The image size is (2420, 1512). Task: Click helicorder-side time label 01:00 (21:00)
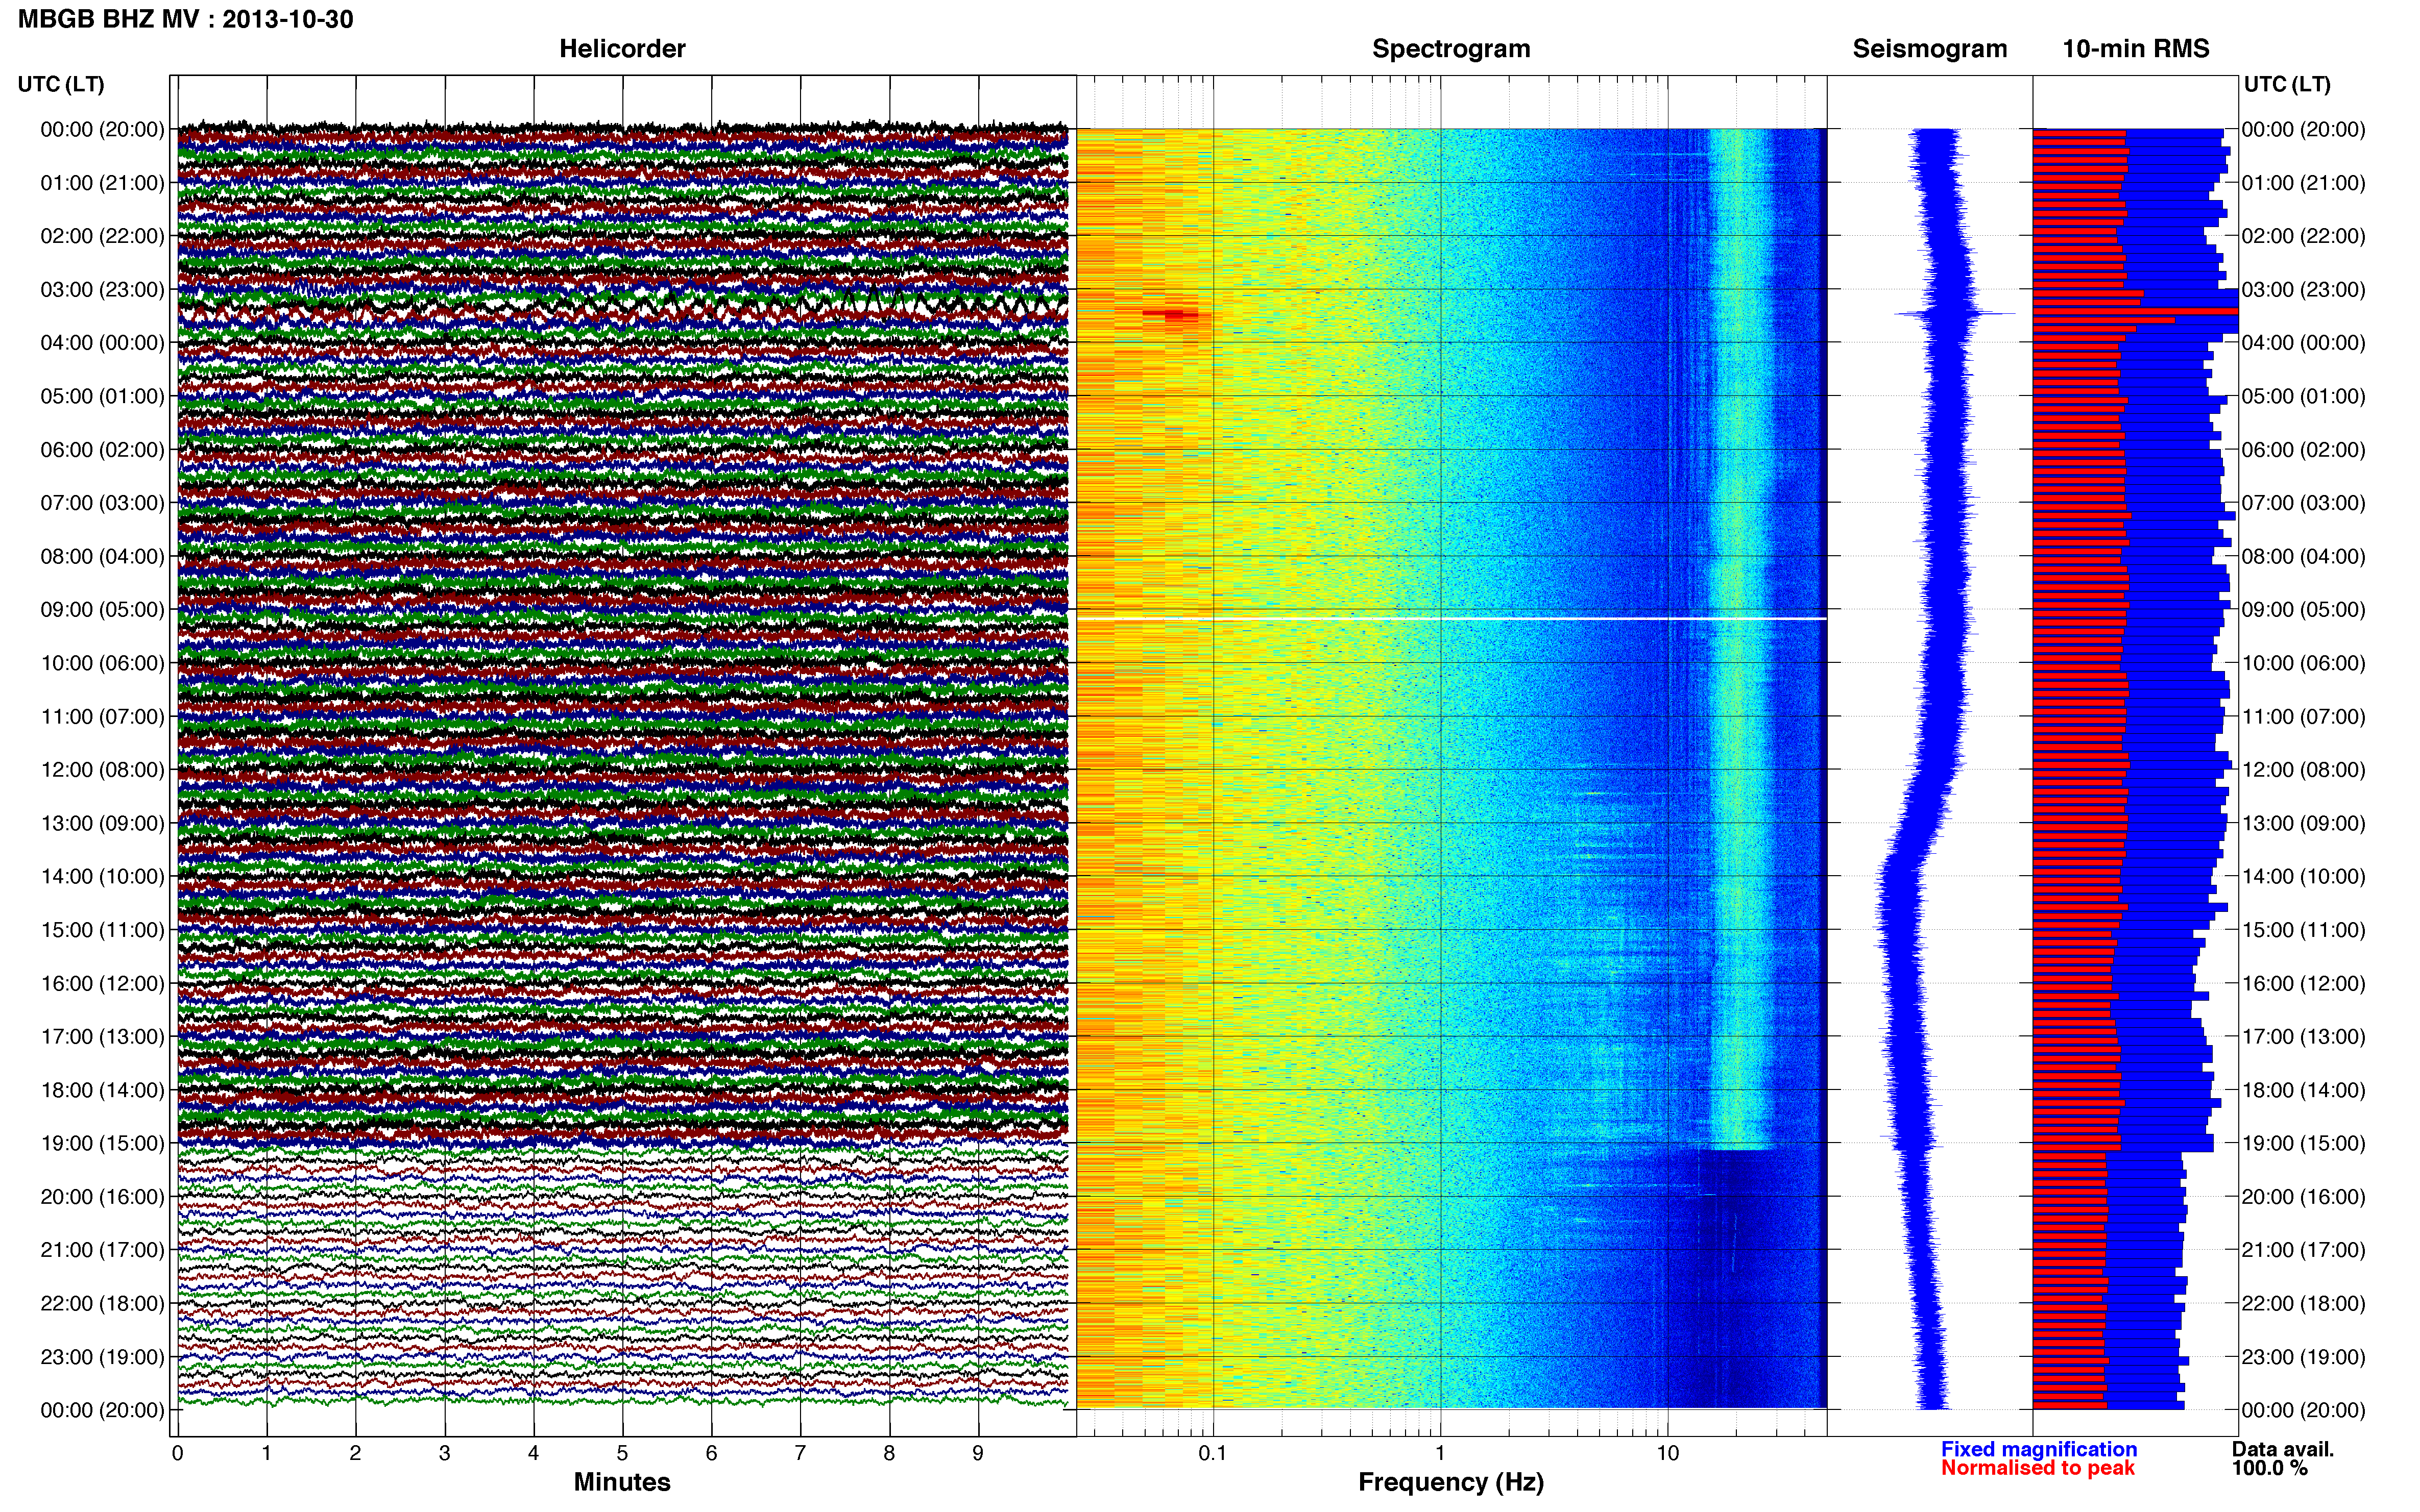(x=102, y=183)
